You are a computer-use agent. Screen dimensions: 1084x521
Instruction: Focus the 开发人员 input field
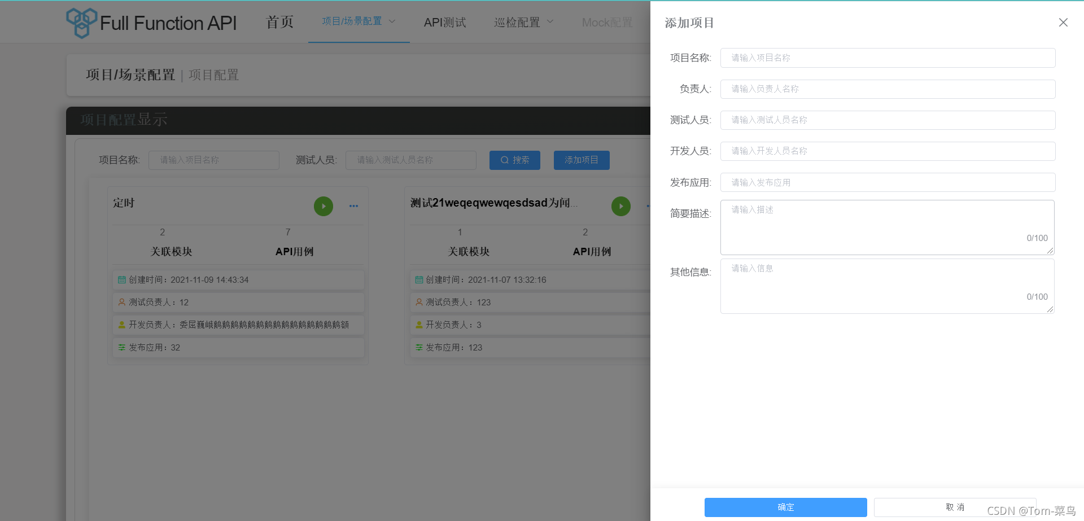click(888, 151)
